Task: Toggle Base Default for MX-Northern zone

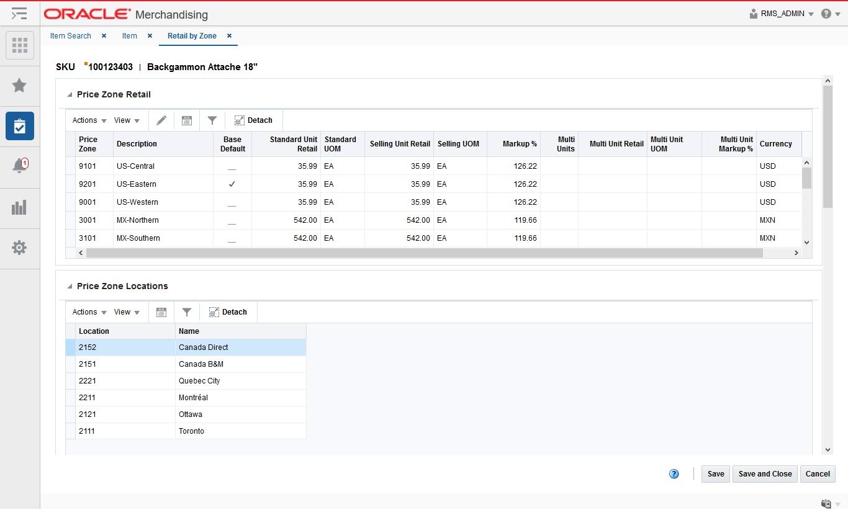Action: 232,220
